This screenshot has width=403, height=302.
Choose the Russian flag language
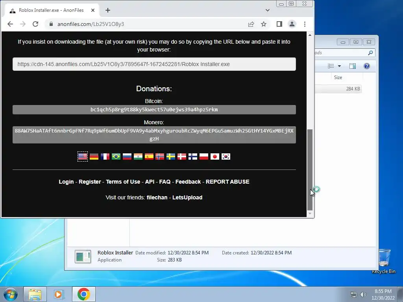(127, 157)
